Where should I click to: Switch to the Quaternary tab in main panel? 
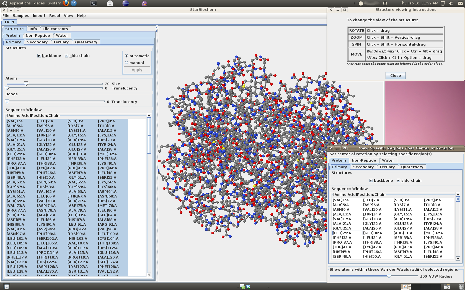coord(86,42)
